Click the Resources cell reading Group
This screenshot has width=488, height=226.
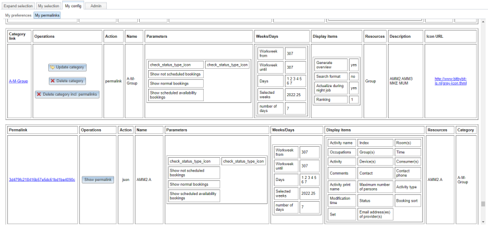[x=375, y=81]
